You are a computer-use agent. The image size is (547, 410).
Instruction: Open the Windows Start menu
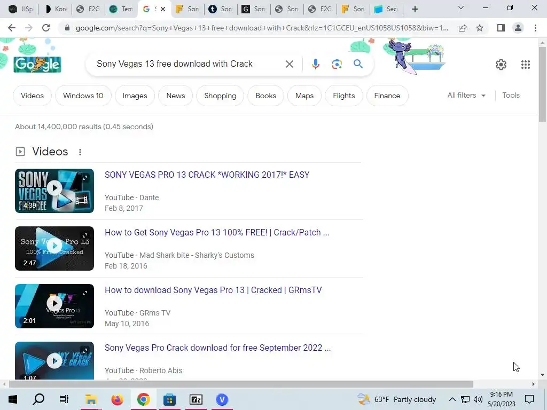click(13, 399)
